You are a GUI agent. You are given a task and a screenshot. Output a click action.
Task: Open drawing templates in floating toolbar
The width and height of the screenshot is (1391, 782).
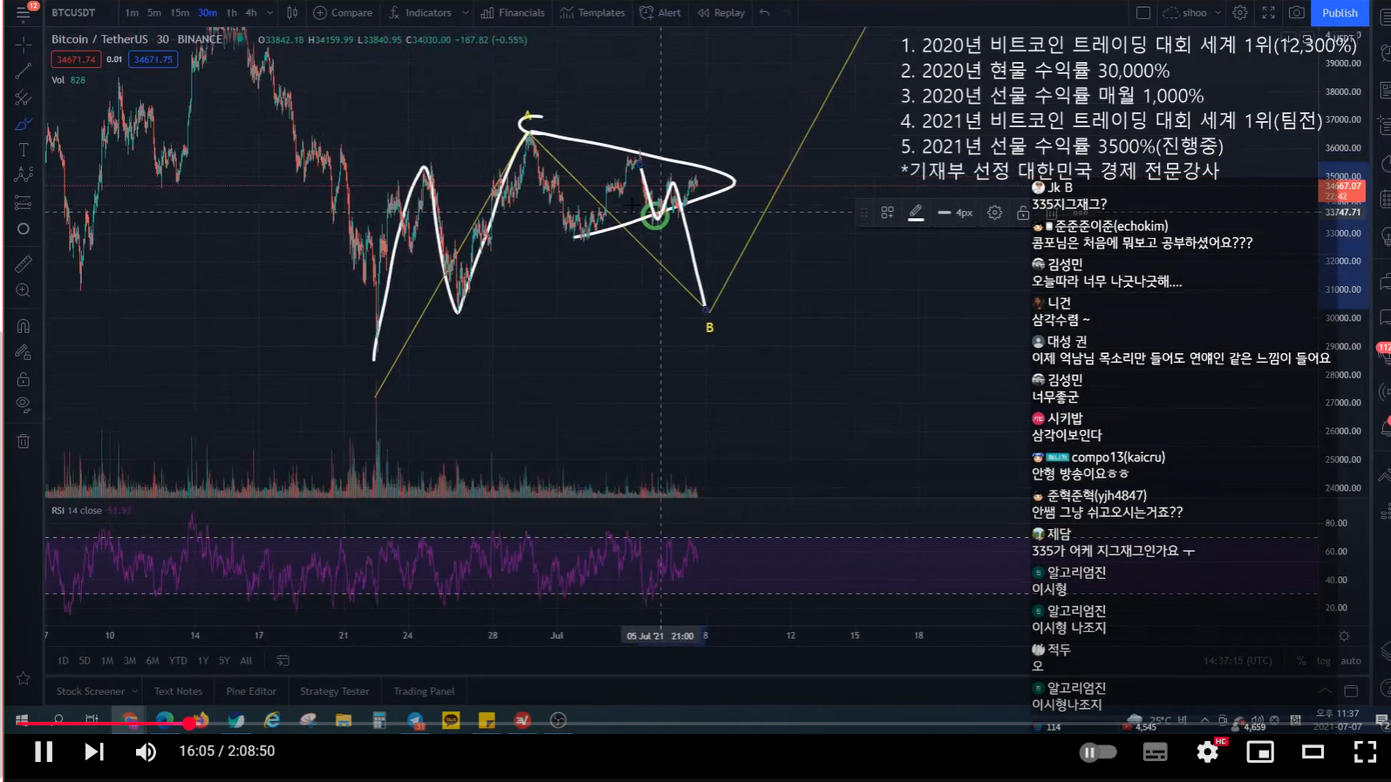(x=887, y=213)
